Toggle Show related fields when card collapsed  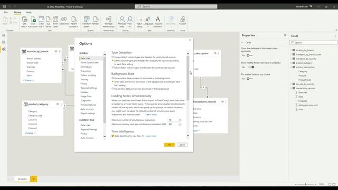coord(251,67)
